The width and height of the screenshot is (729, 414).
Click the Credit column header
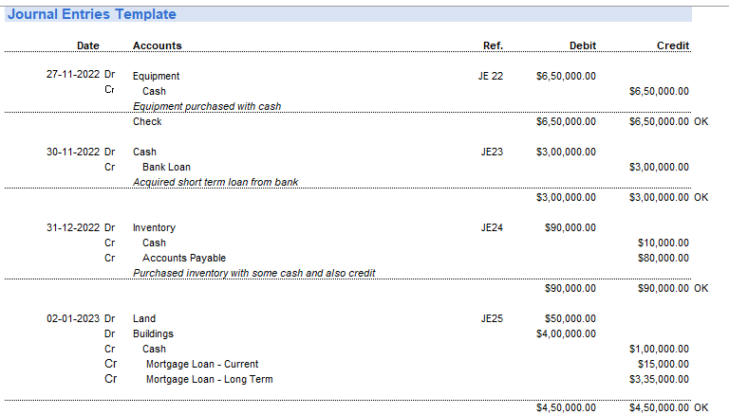(x=673, y=45)
